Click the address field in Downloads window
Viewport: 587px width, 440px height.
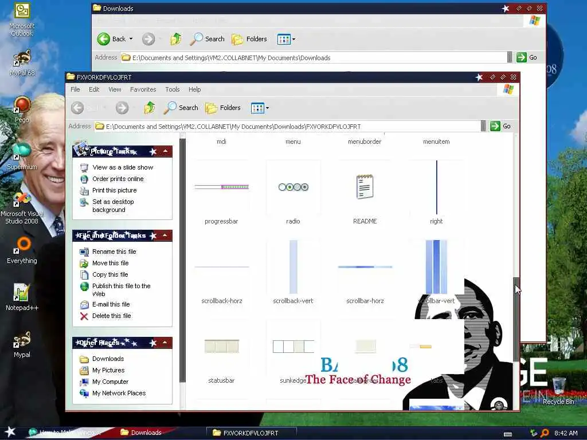[x=314, y=58]
